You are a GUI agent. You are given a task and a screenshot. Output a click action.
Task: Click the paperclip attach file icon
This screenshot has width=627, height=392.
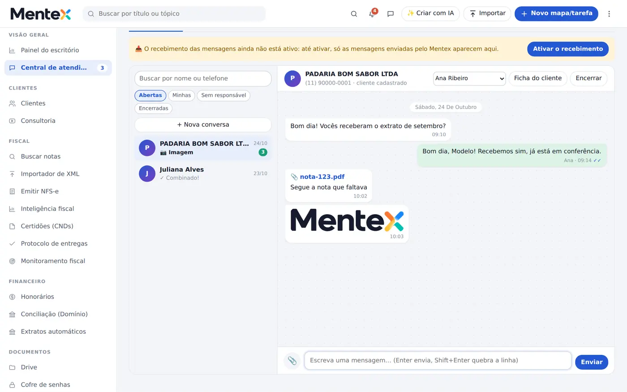click(x=292, y=361)
